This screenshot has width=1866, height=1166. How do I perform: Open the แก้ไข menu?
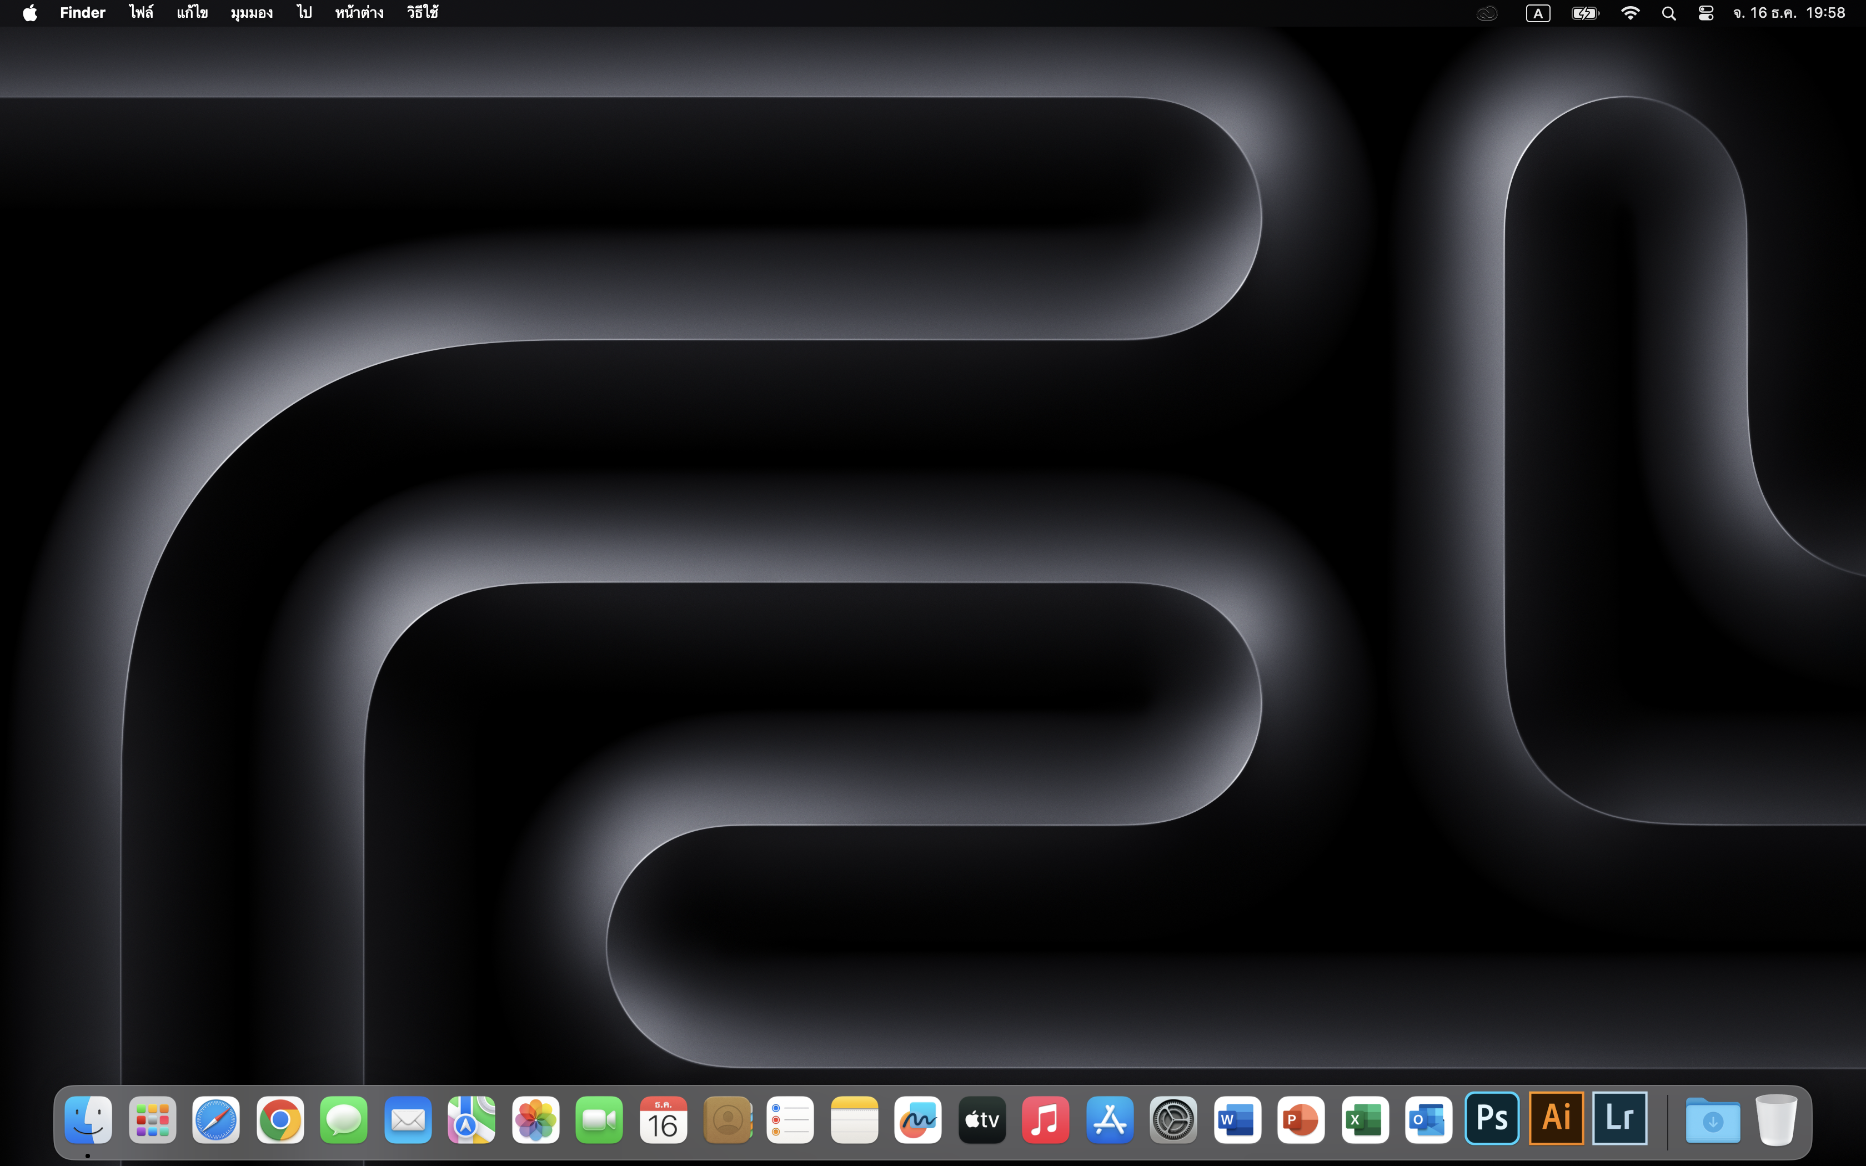(192, 13)
